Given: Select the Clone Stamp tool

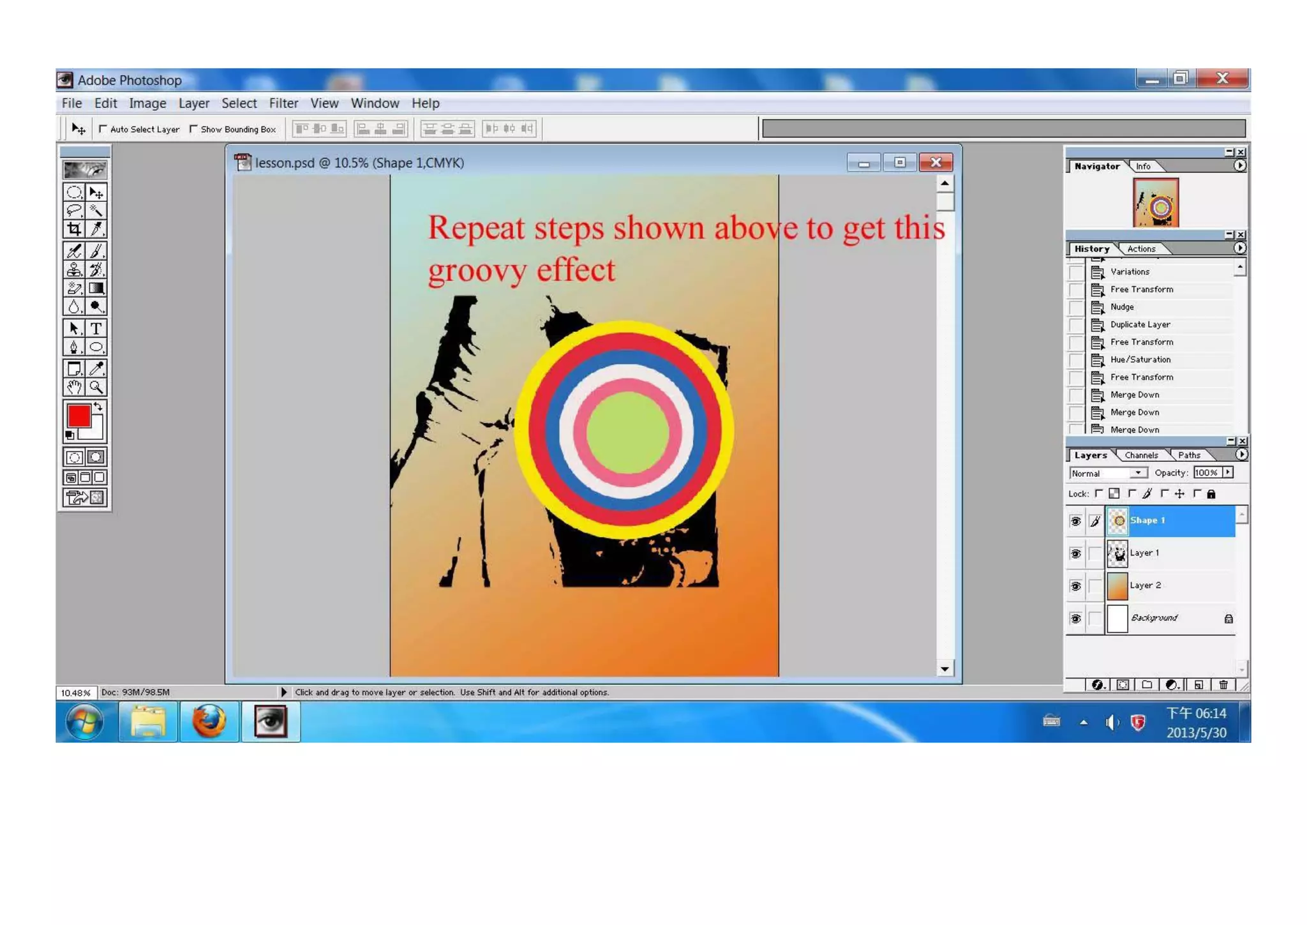Looking at the screenshot, I should coord(74,269).
